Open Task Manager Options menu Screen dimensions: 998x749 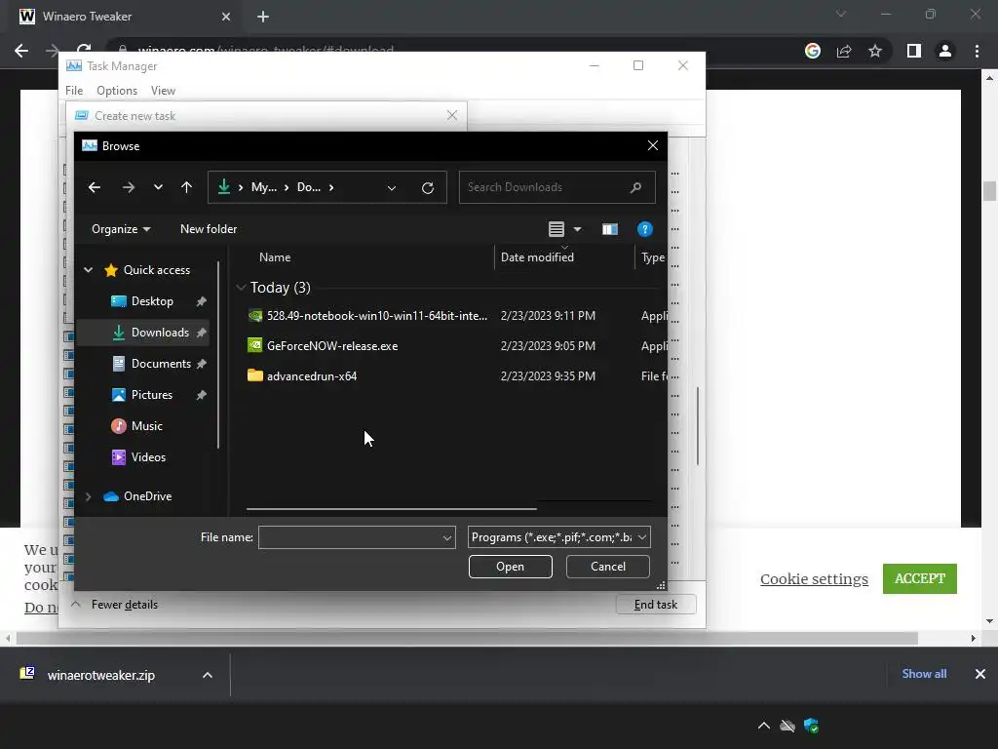point(117,91)
